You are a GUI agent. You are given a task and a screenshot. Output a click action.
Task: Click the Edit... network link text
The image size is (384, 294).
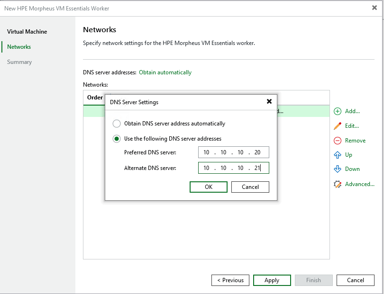click(352, 126)
